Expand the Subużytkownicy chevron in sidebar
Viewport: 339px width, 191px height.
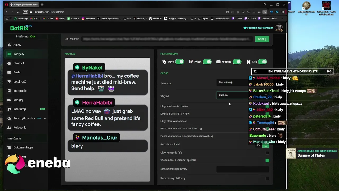coord(45,118)
